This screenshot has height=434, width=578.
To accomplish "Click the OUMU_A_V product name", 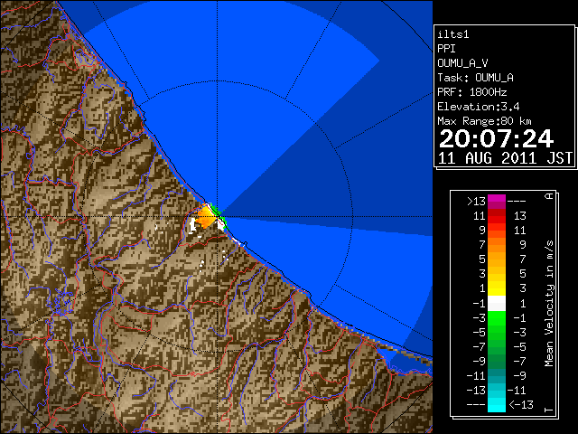I will (x=462, y=63).
